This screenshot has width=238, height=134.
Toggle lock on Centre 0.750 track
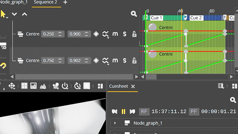[x=134, y=61]
